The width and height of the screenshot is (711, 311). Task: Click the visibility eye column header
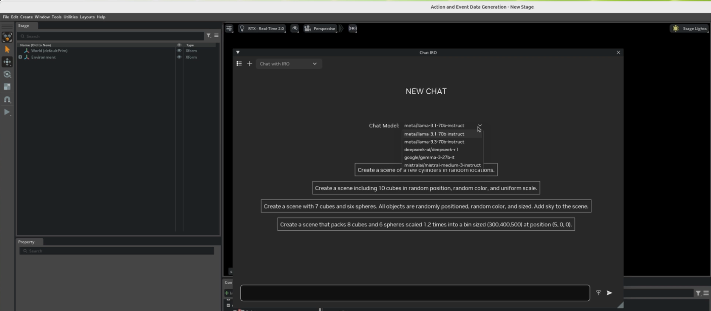[x=179, y=45]
